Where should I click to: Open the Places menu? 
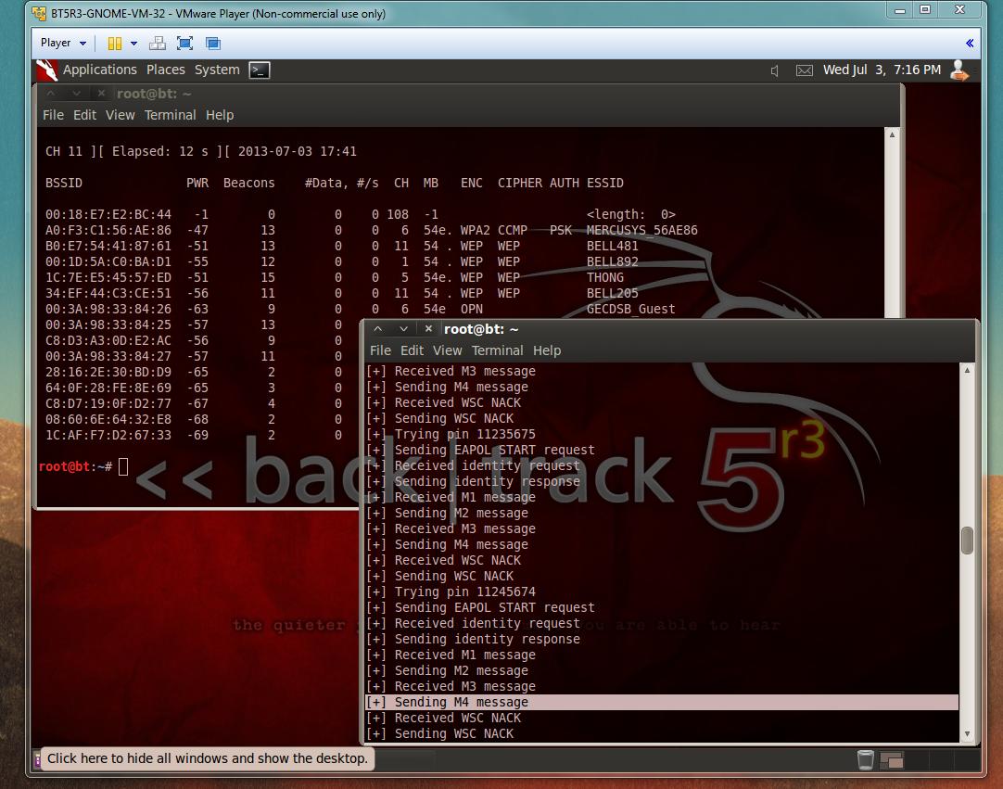166,70
